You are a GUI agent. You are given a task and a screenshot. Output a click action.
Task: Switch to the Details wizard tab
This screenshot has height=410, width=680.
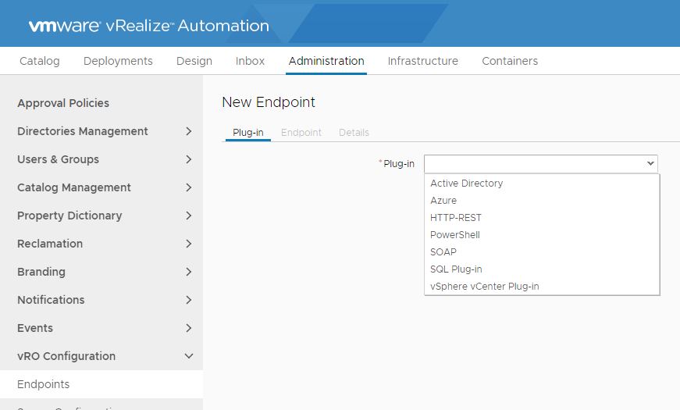[354, 132]
